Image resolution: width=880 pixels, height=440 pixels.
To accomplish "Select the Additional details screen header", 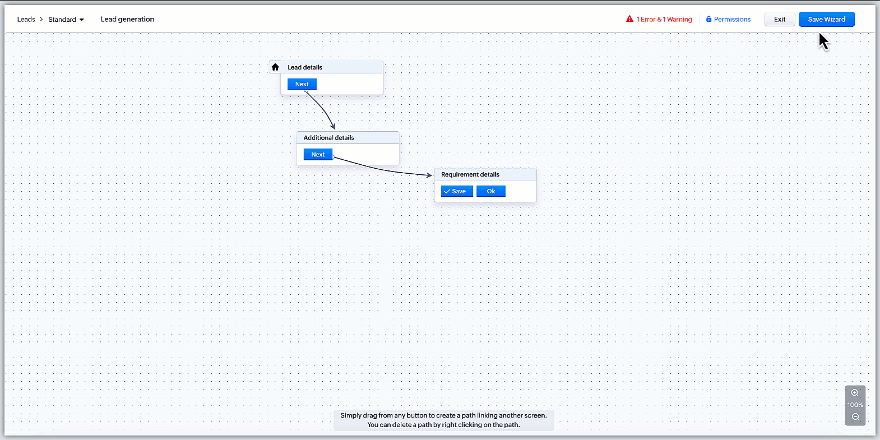I will coord(348,138).
